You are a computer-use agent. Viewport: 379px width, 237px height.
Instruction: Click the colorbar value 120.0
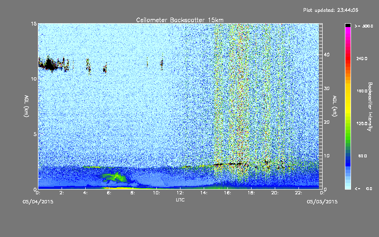click(x=362, y=124)
